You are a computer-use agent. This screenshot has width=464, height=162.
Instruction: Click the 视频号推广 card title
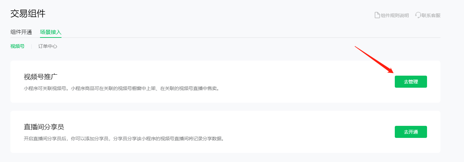point(38,77)
